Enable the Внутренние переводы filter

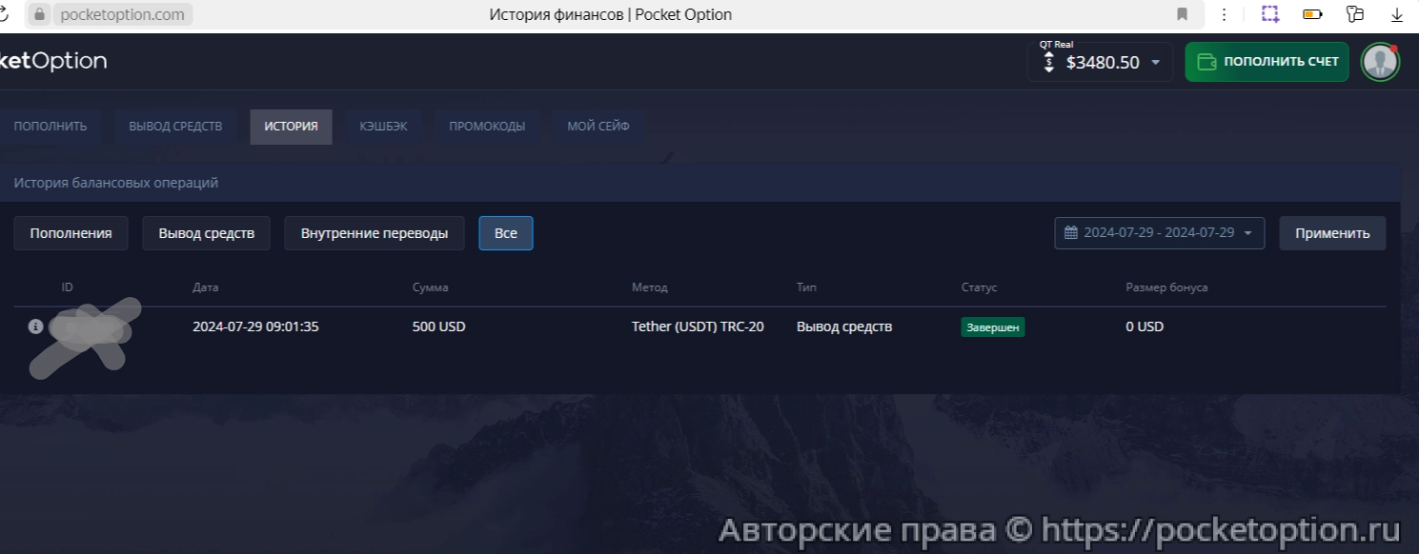pos(374,232)
